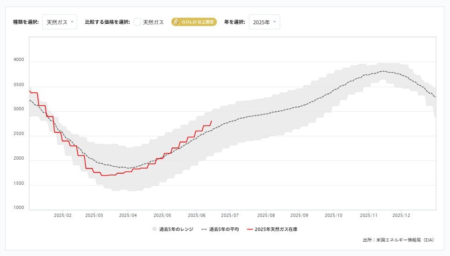
Task: Click the 2025/05 x-axis label
Action: click(162, 215)
